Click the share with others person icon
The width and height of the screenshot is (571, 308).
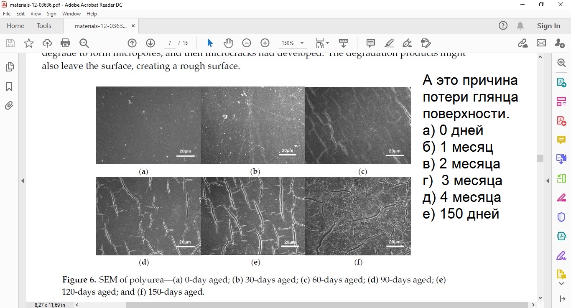pyautogui.click(x=559, y=43)
